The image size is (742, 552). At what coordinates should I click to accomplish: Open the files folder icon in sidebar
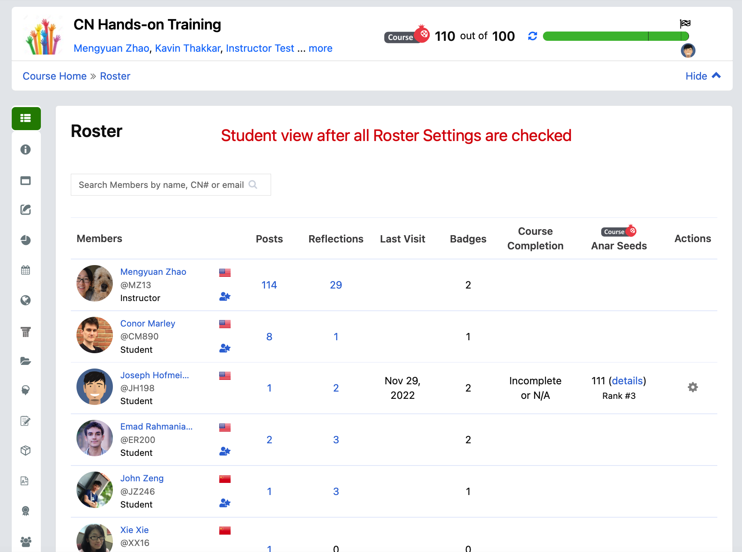point(25,361)
